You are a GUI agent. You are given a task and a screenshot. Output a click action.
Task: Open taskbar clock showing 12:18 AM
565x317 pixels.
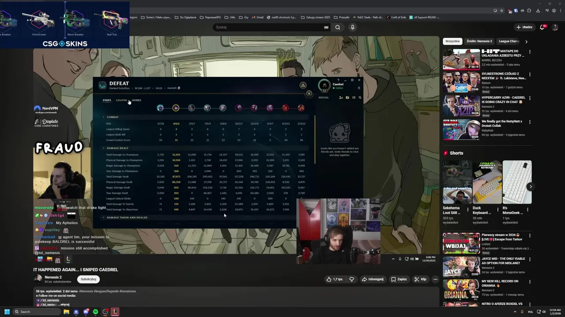click(x=555, y=312)
